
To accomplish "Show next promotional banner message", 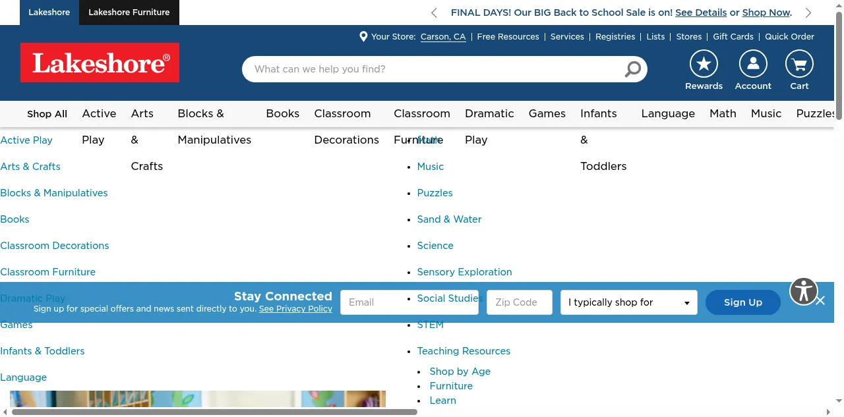I will 808,13.
